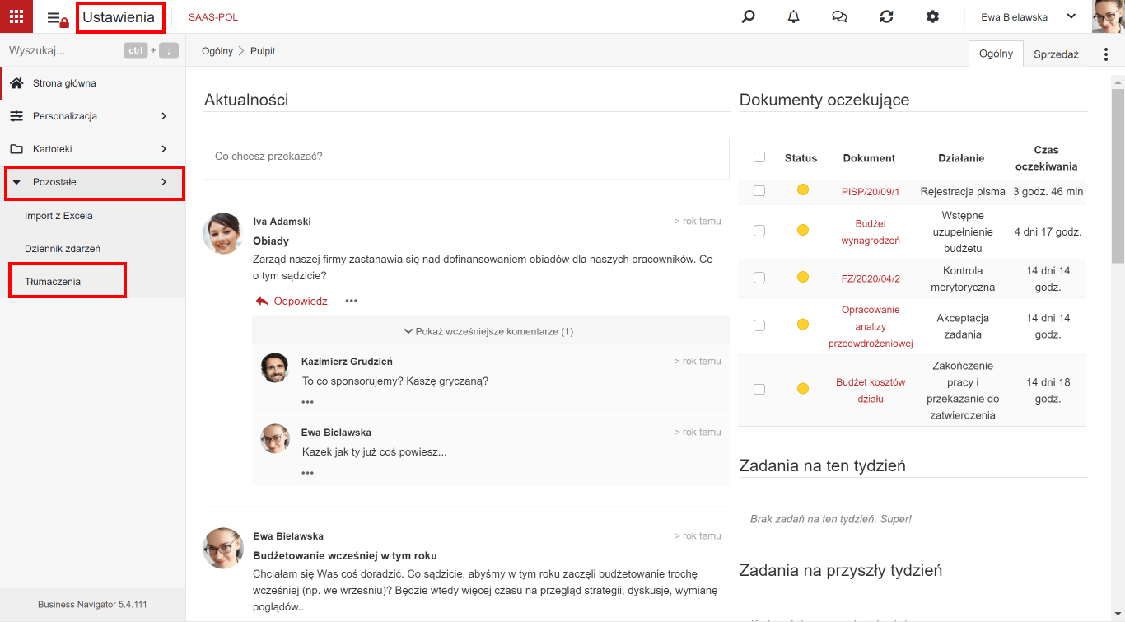The width and height of the screenshot is (1125, 622).
Task: Tick the checkbox for PISP/20/09/1 document
Action: 759,191
